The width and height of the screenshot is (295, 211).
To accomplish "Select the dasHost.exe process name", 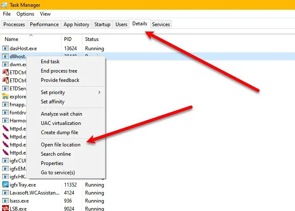I will [x=23, y=49].
